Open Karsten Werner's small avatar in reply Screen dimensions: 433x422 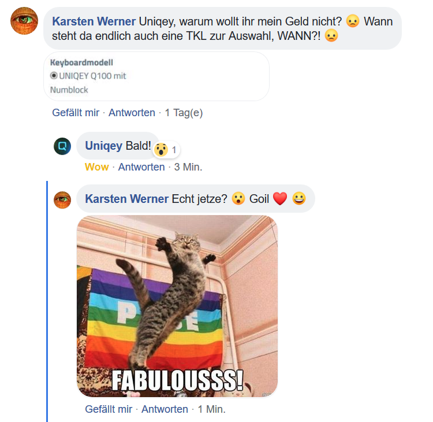pyautogui.click(x=62, y=200)
